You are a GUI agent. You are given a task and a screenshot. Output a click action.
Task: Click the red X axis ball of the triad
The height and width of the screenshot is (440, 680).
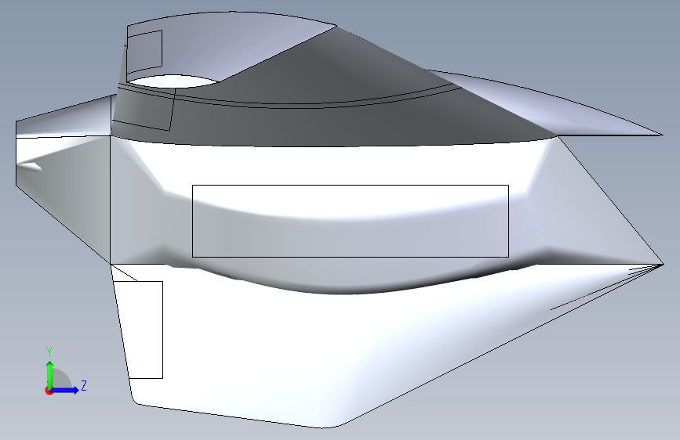coord(49,391)
